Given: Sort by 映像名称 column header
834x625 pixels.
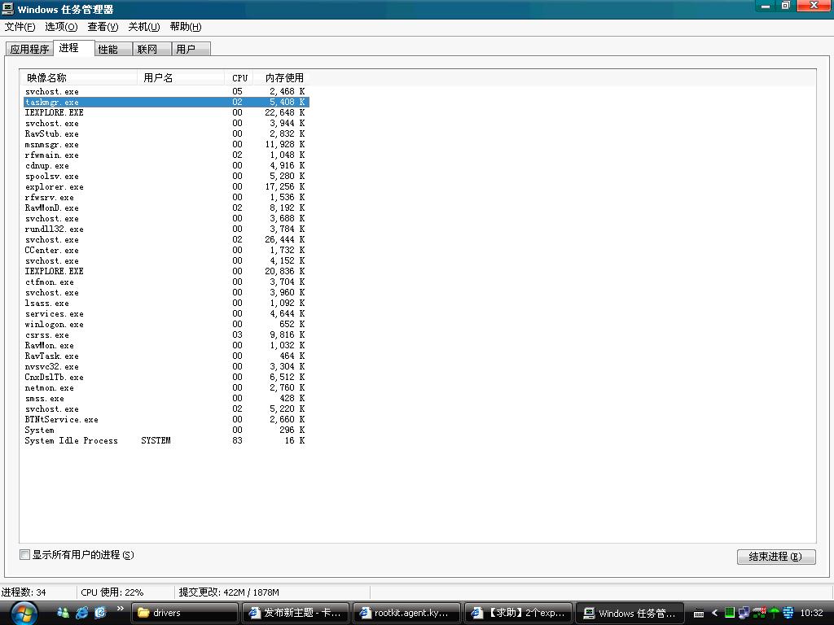Looking at the screenshot, I should click(x=79, y=77).
